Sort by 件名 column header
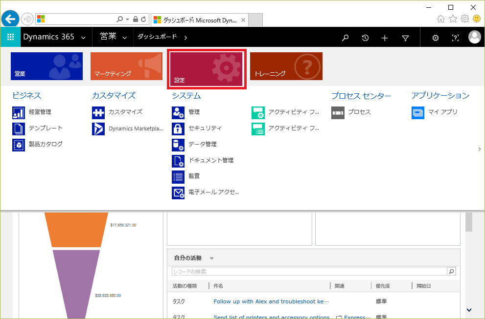The height and width of the screenshot is (319, 485). click(218, 286)
